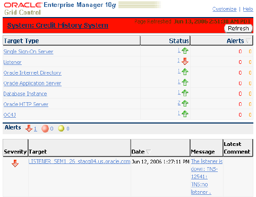
Task: Click status count 1 for Single Sign-On Server
Action: point(179,51)
